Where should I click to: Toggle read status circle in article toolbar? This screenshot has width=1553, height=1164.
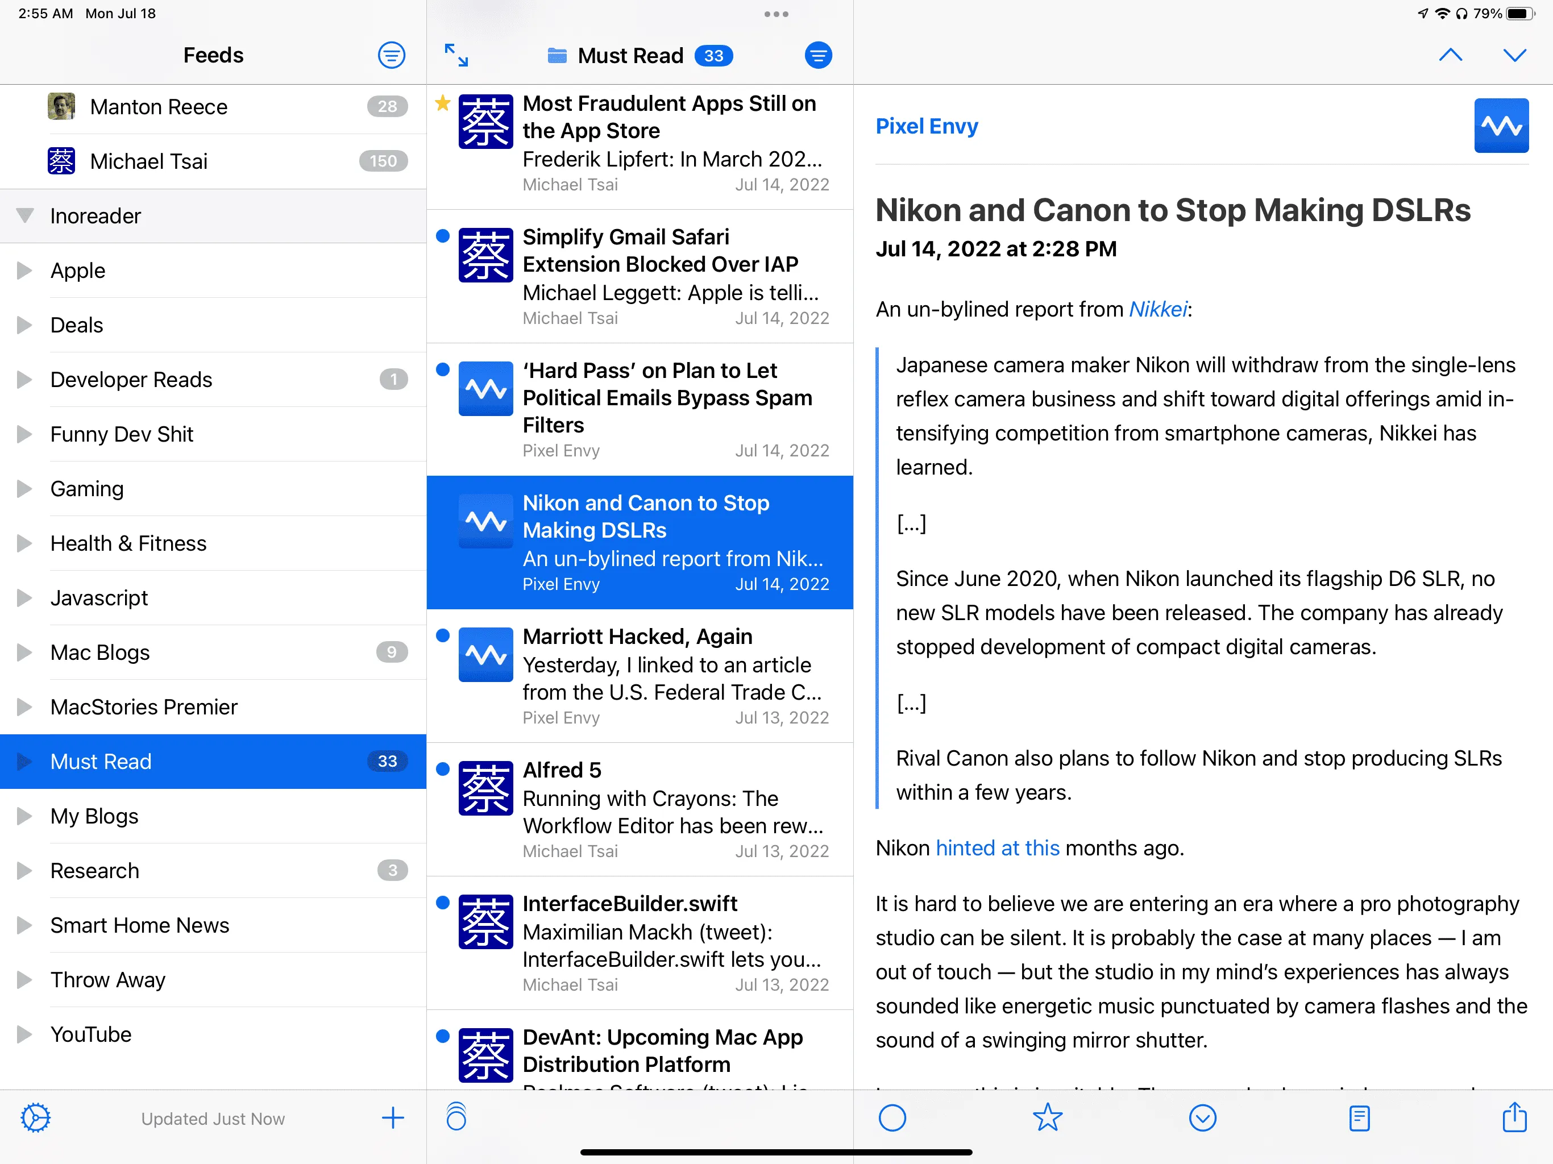click(892, 1117)
